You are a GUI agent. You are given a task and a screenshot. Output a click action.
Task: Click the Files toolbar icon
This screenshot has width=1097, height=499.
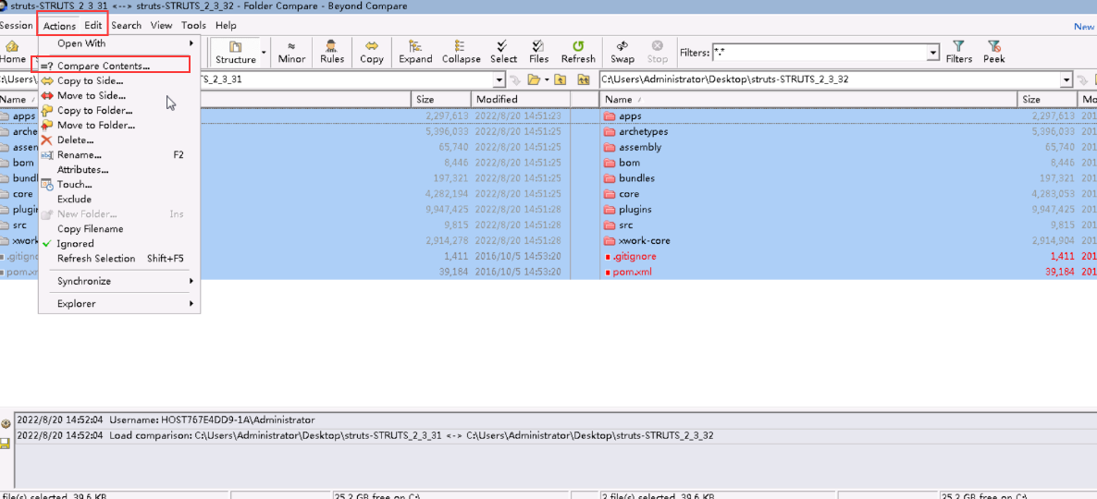(538, 52)
